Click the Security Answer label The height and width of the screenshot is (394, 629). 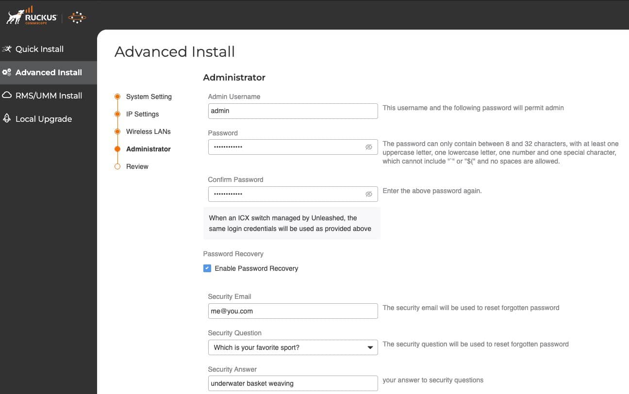pyautogui.click(x=232, y=369)
